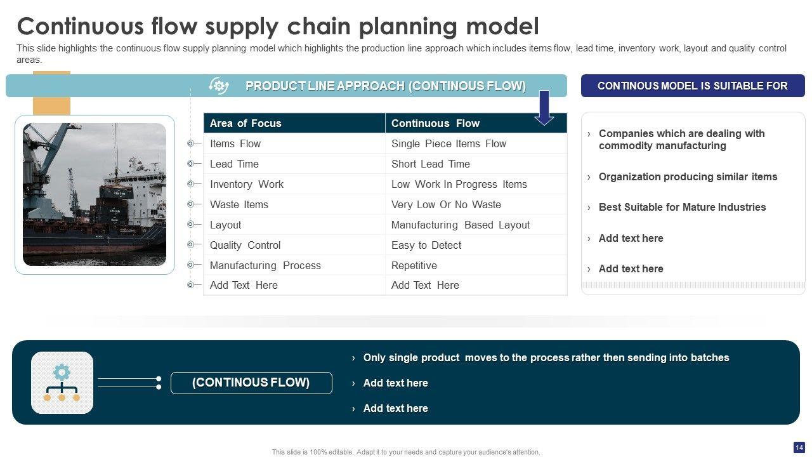Click the slide title Continuous flow supply chain
The height and width of the screenshot is (457, 812).
click(278, 27)
